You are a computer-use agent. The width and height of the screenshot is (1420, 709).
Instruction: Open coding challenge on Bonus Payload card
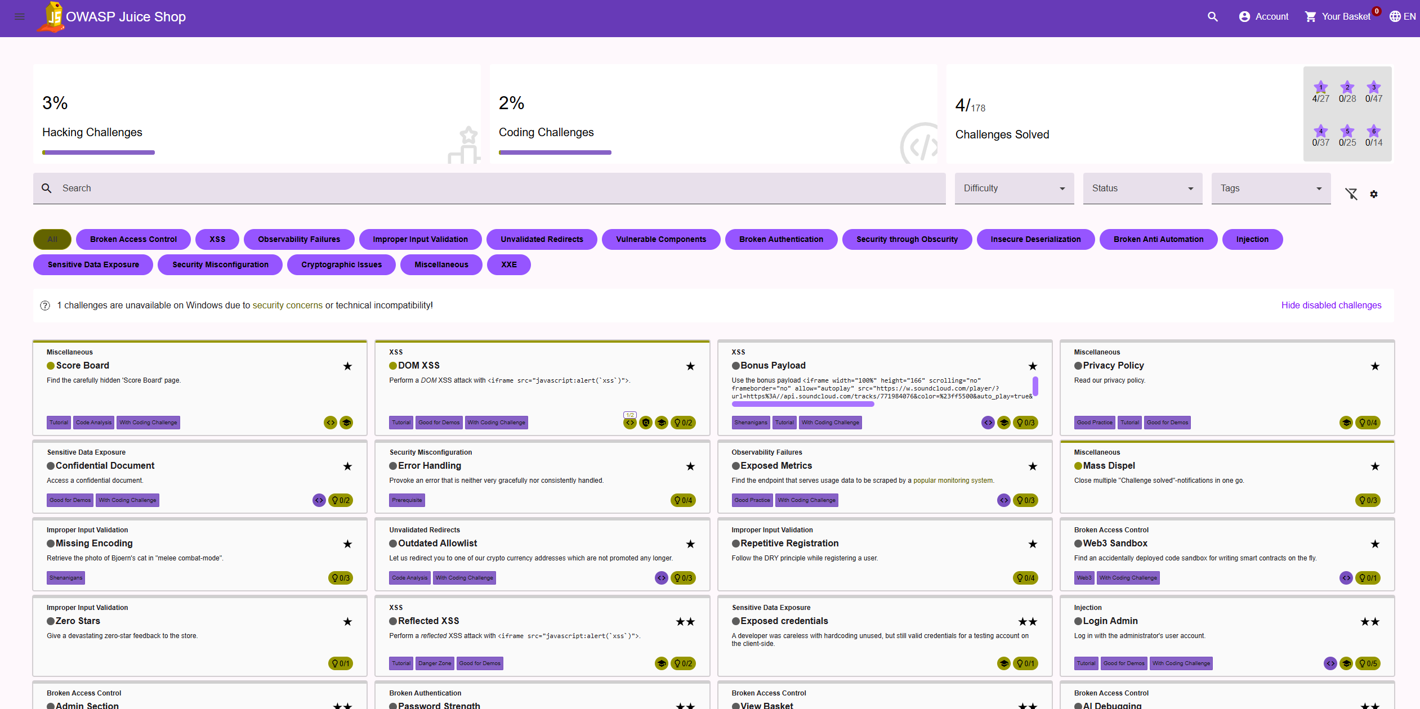pos(988,423)
